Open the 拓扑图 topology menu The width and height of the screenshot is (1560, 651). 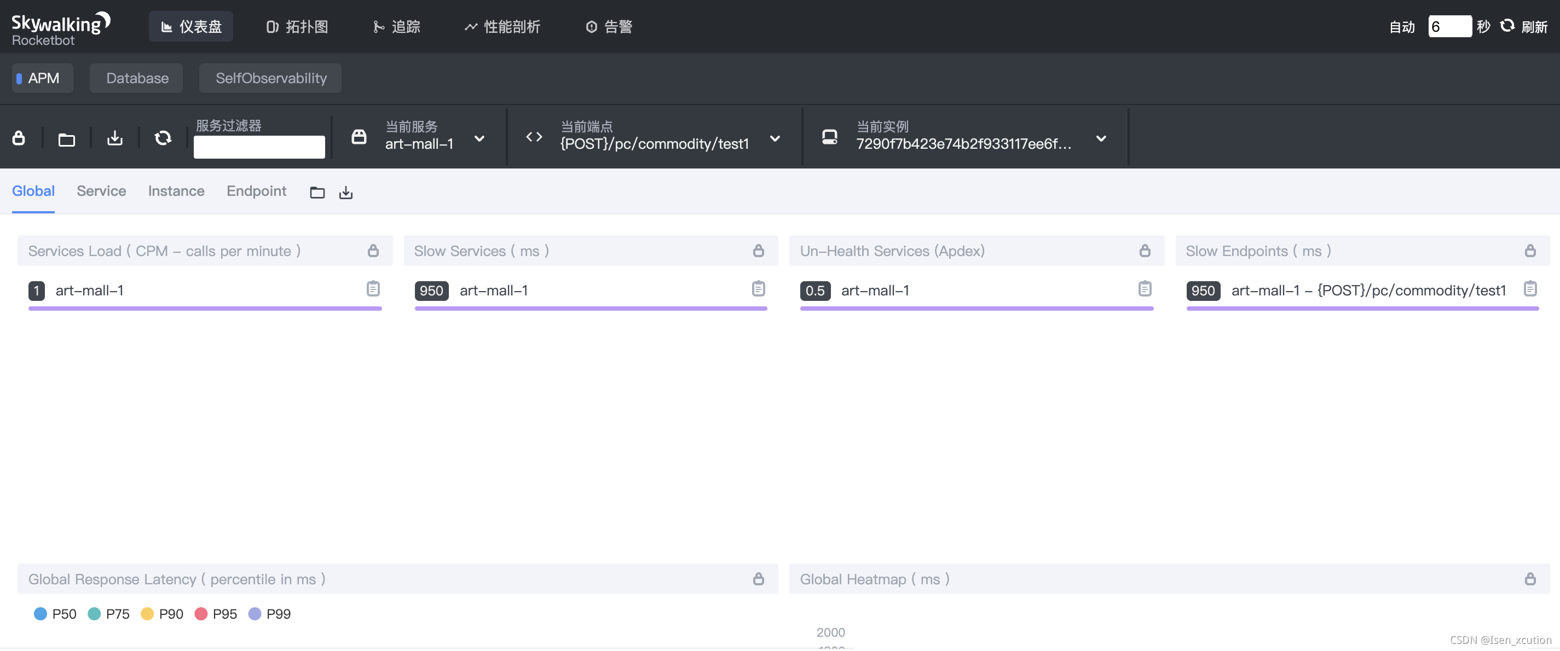coord(297,27)
